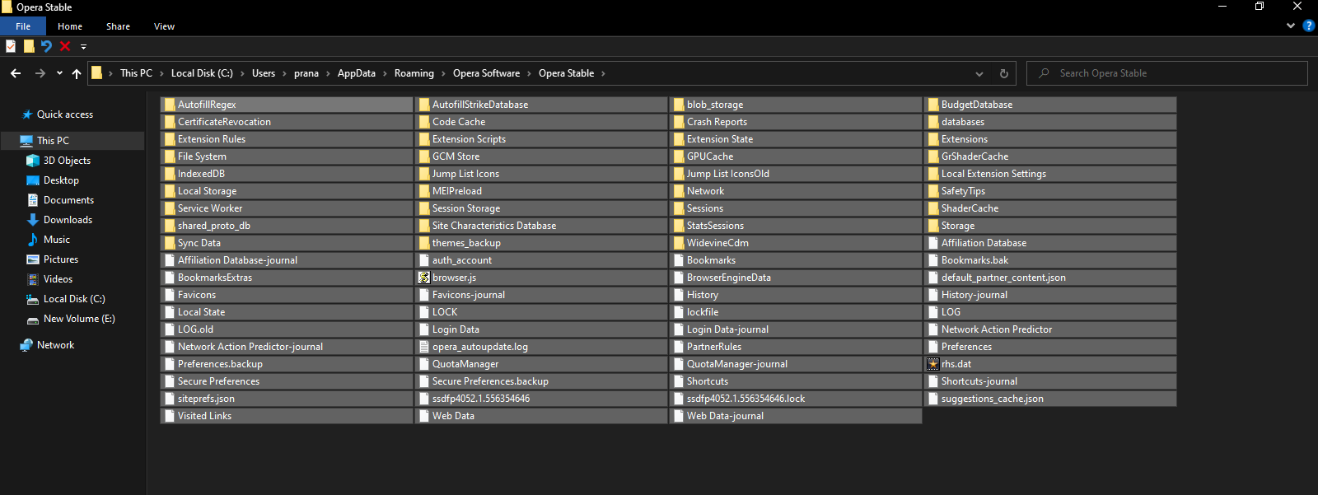Select the file named ssdfp4052.1.556354646.lock

[x=796, y=399]
